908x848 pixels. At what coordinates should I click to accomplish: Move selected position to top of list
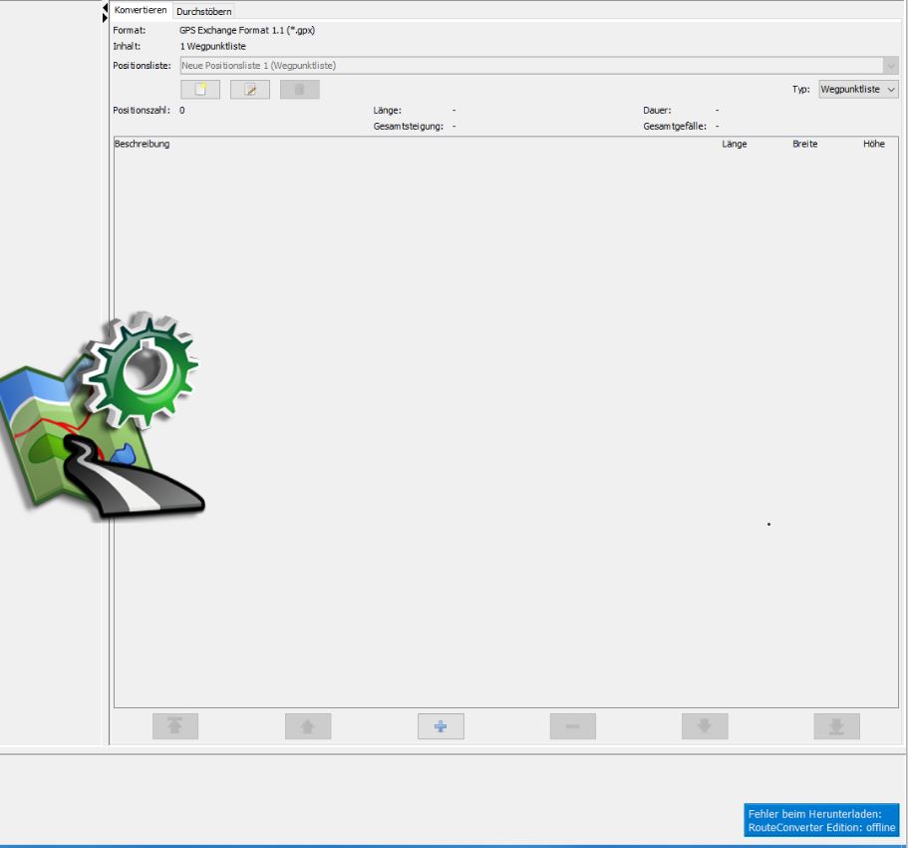pos(175,727)
